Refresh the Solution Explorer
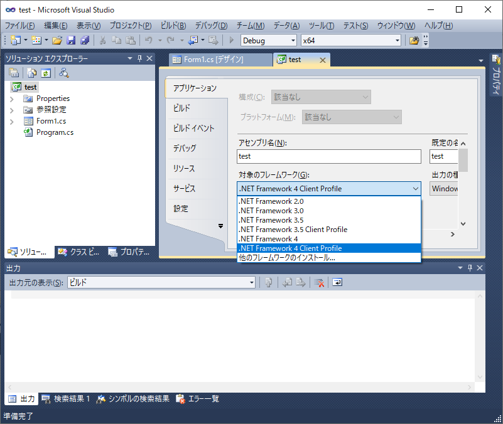The image size is (503, 424). [46, 73]
